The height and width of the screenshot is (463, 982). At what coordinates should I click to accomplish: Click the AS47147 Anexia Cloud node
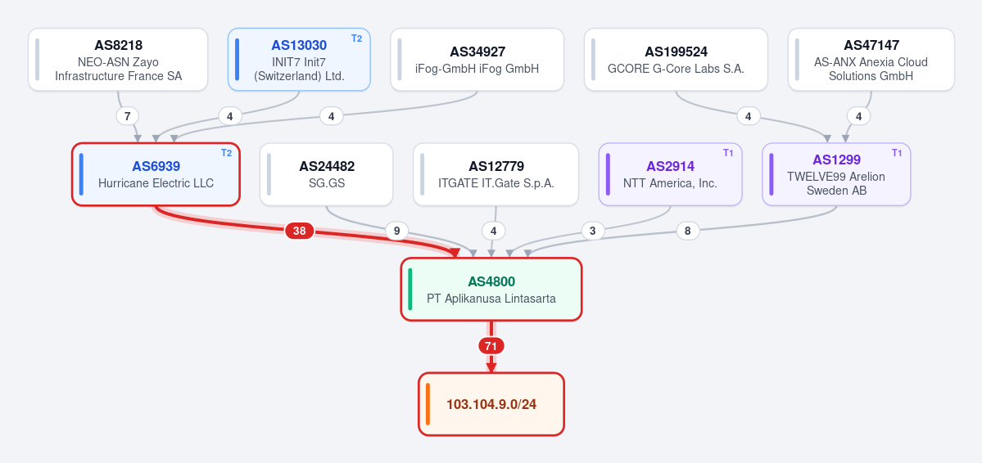(x=871, y=60)
